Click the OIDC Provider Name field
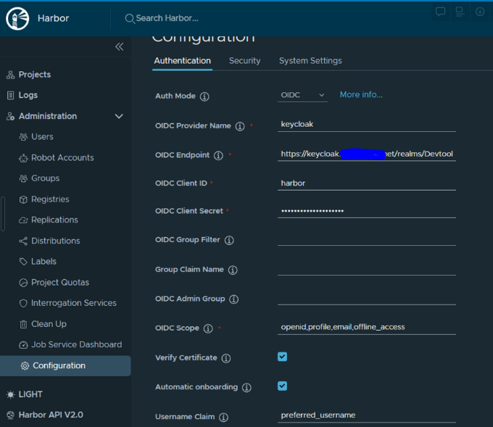This screenshot has height=427, width=493. 367,125
